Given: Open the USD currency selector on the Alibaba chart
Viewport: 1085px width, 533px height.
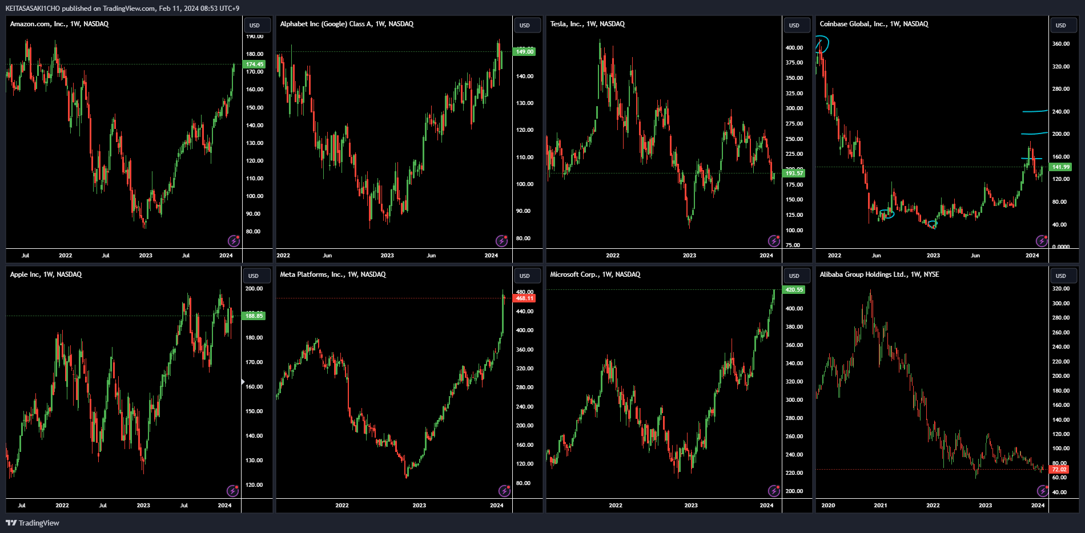Looking at the screenshot, I should pos(1063,276).
